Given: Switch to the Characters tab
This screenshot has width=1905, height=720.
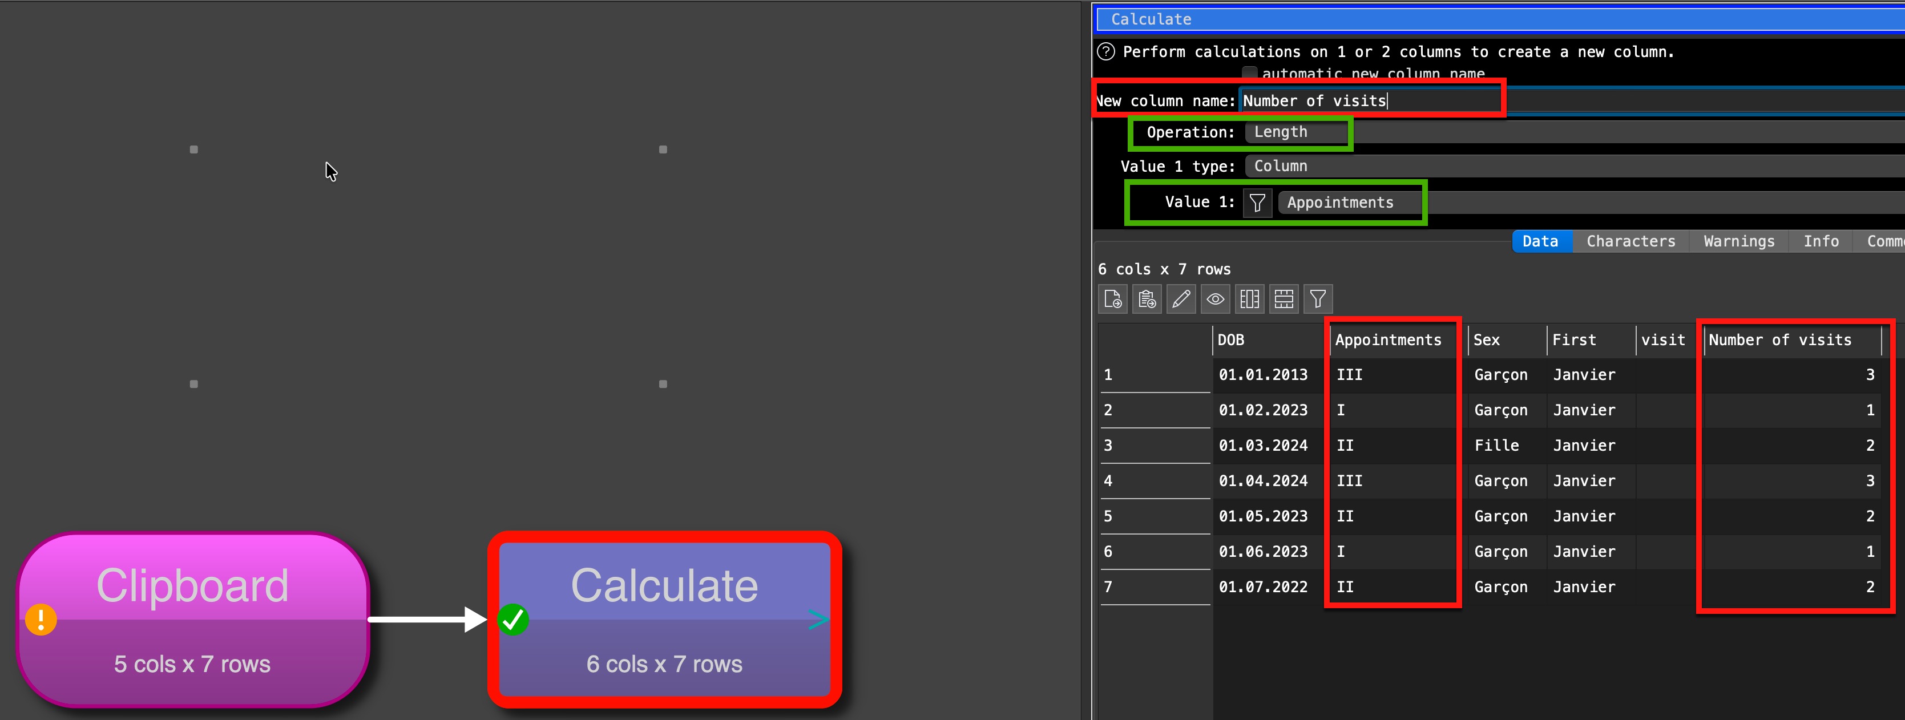Looking at the screenshot, I should click(1630, 242).
